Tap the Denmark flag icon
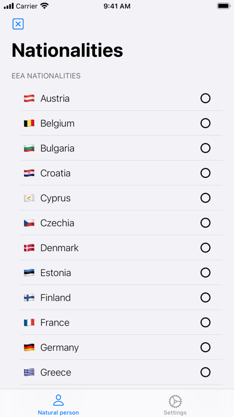This screenshot has height=417, width=234. point(29,248)
